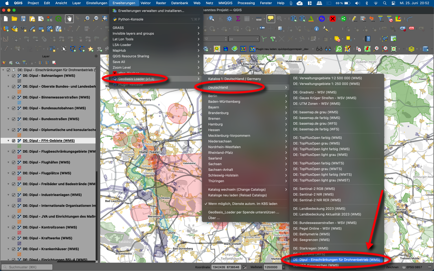Click the Suchmuster search field
This screenshot has height=271, width=434.
[27, 267]
